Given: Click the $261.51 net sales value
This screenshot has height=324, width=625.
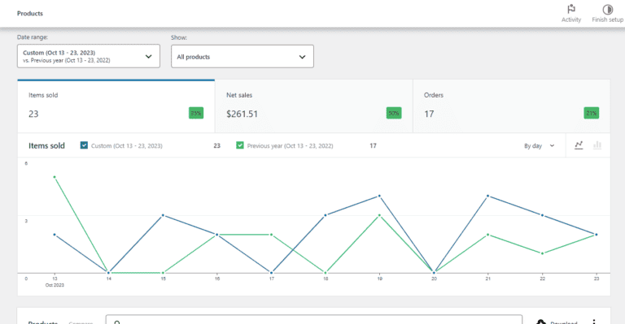Looking at the screenshot, I should click(x=242, y=114).
